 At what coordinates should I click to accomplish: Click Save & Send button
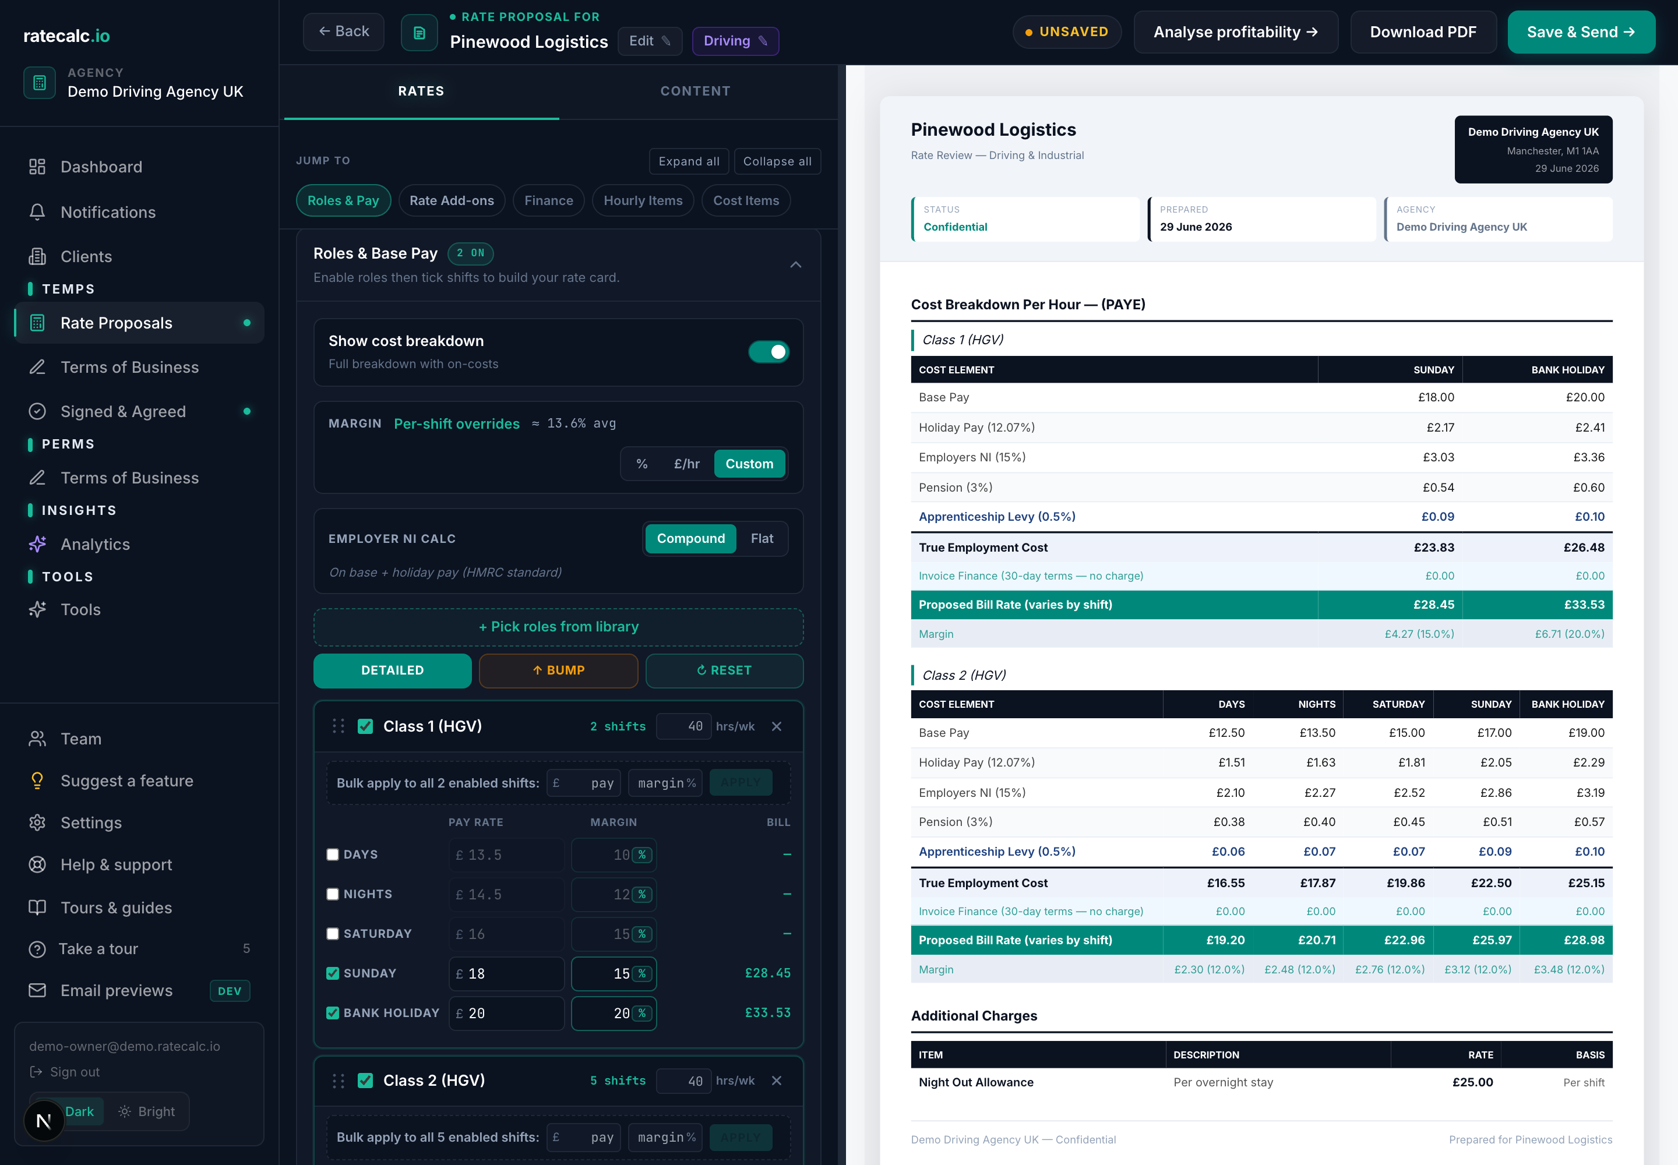point(1581,32)
